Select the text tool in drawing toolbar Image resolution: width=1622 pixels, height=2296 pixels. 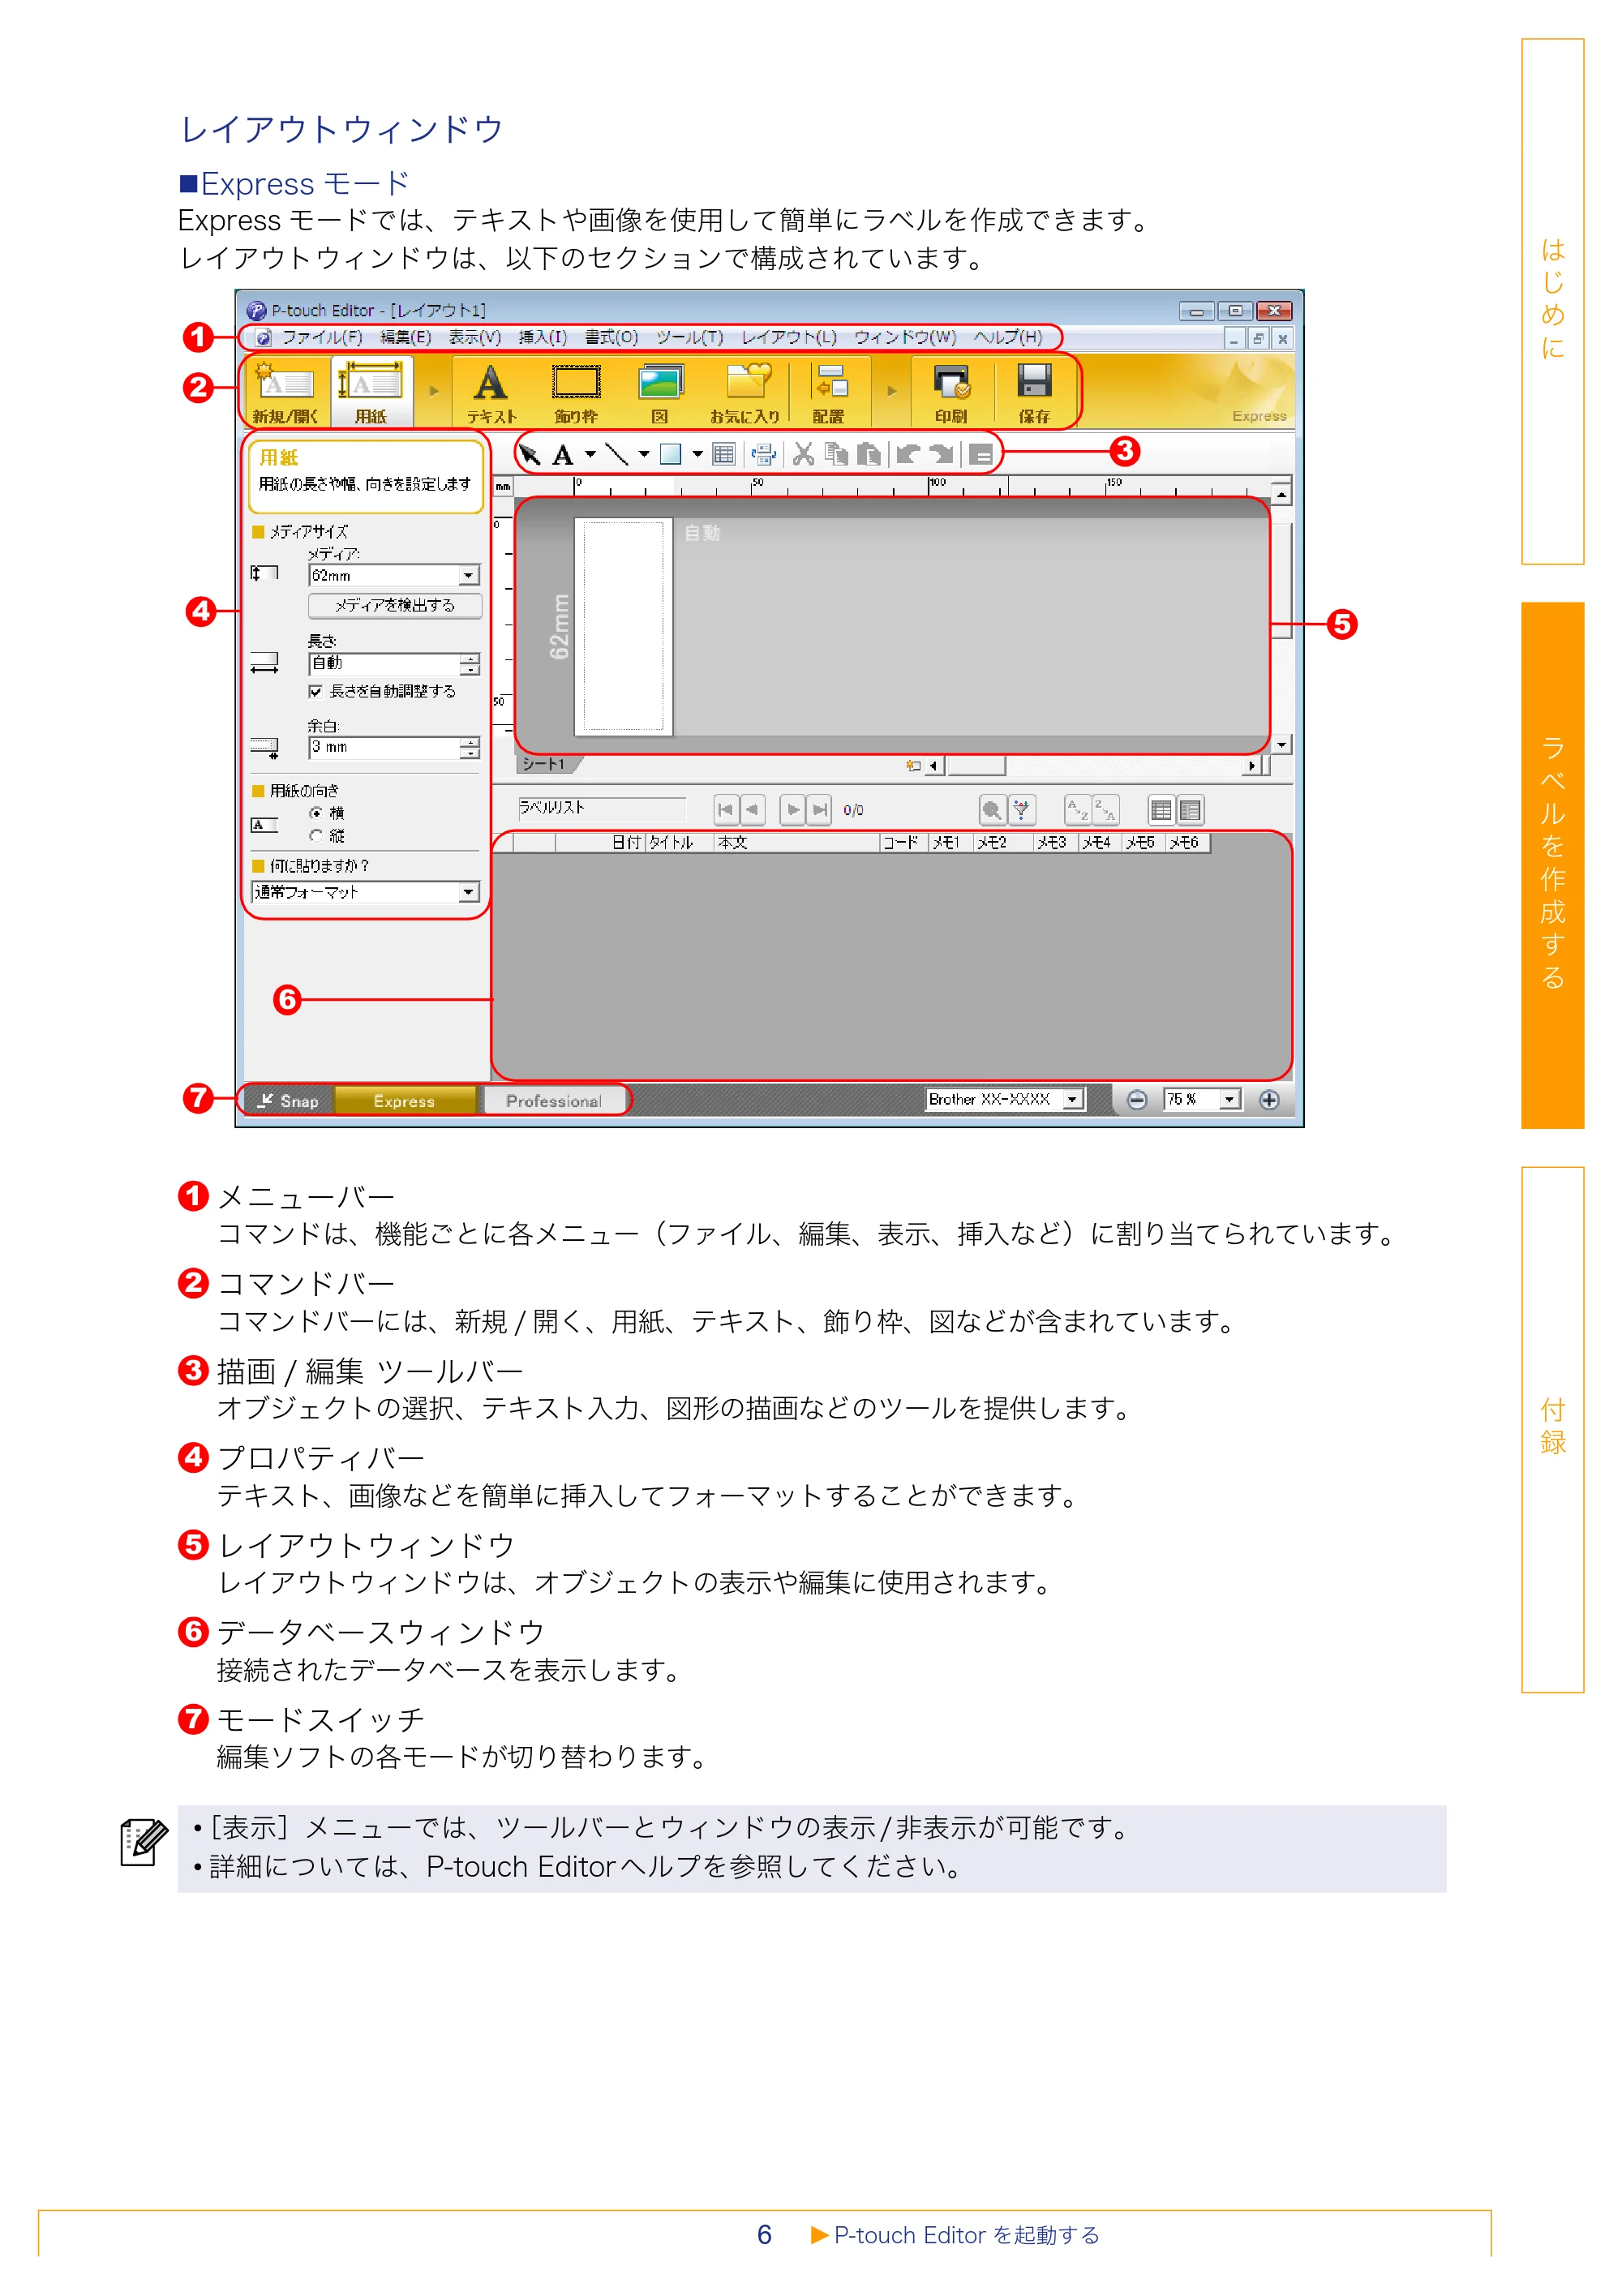click(x=563, y=455)
